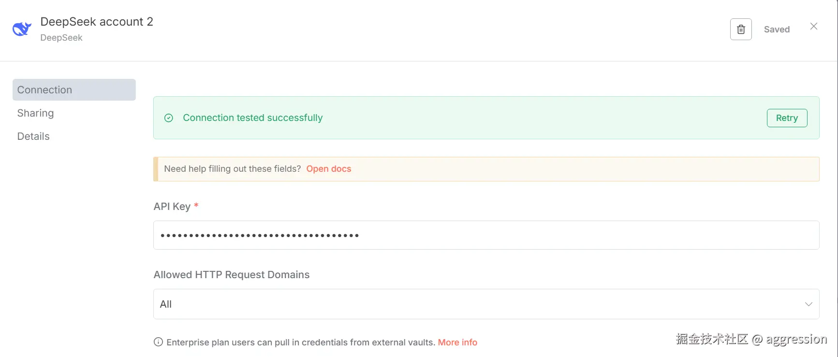The height and width of the screenshot is (357, 838).
Task: Focus the API Key password field
Action: pos(486,235)
